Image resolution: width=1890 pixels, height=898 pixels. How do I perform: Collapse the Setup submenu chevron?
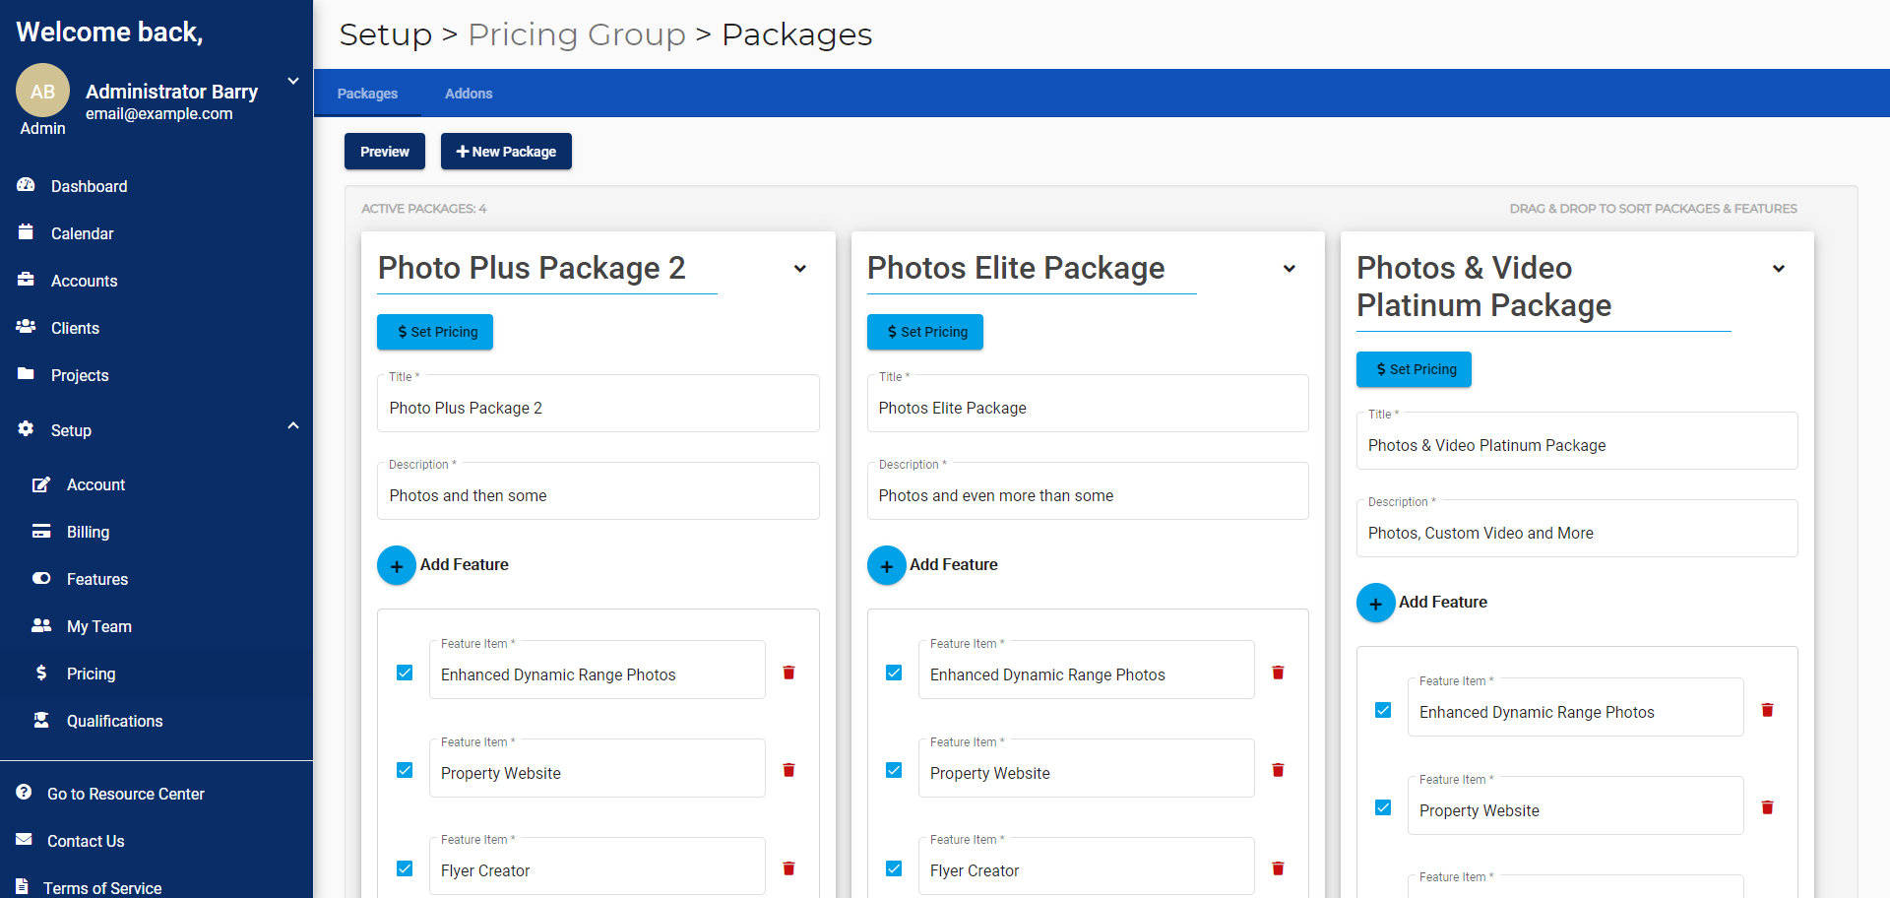(293, 426)
